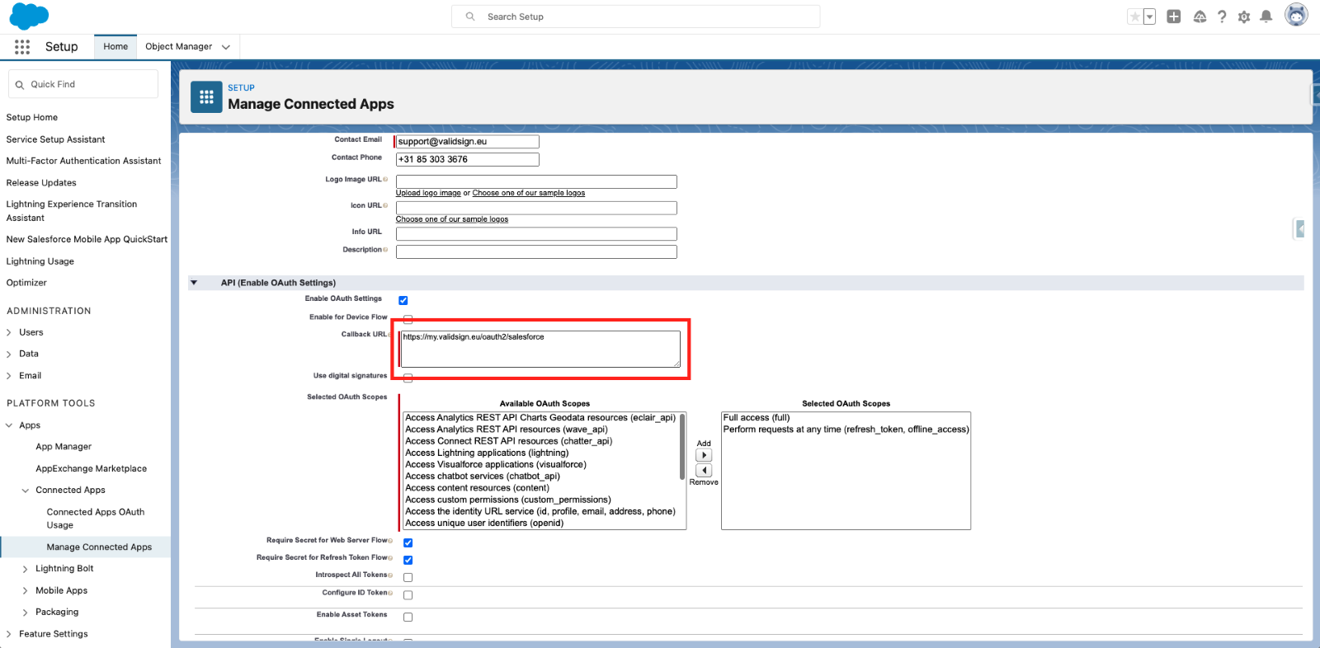Open the Favorites list dropdown arrow
Viewport: 1320px width, 648px height.
[1149, 16]
